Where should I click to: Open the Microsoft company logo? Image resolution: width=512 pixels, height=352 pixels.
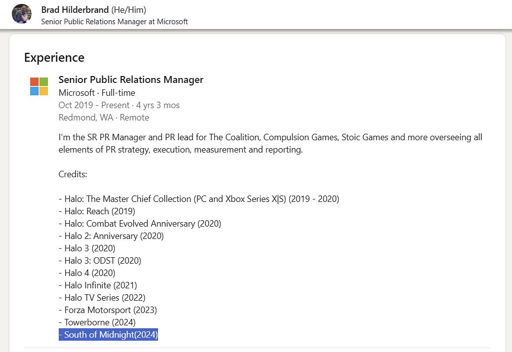pyautogui.click(x=39, y=86)
